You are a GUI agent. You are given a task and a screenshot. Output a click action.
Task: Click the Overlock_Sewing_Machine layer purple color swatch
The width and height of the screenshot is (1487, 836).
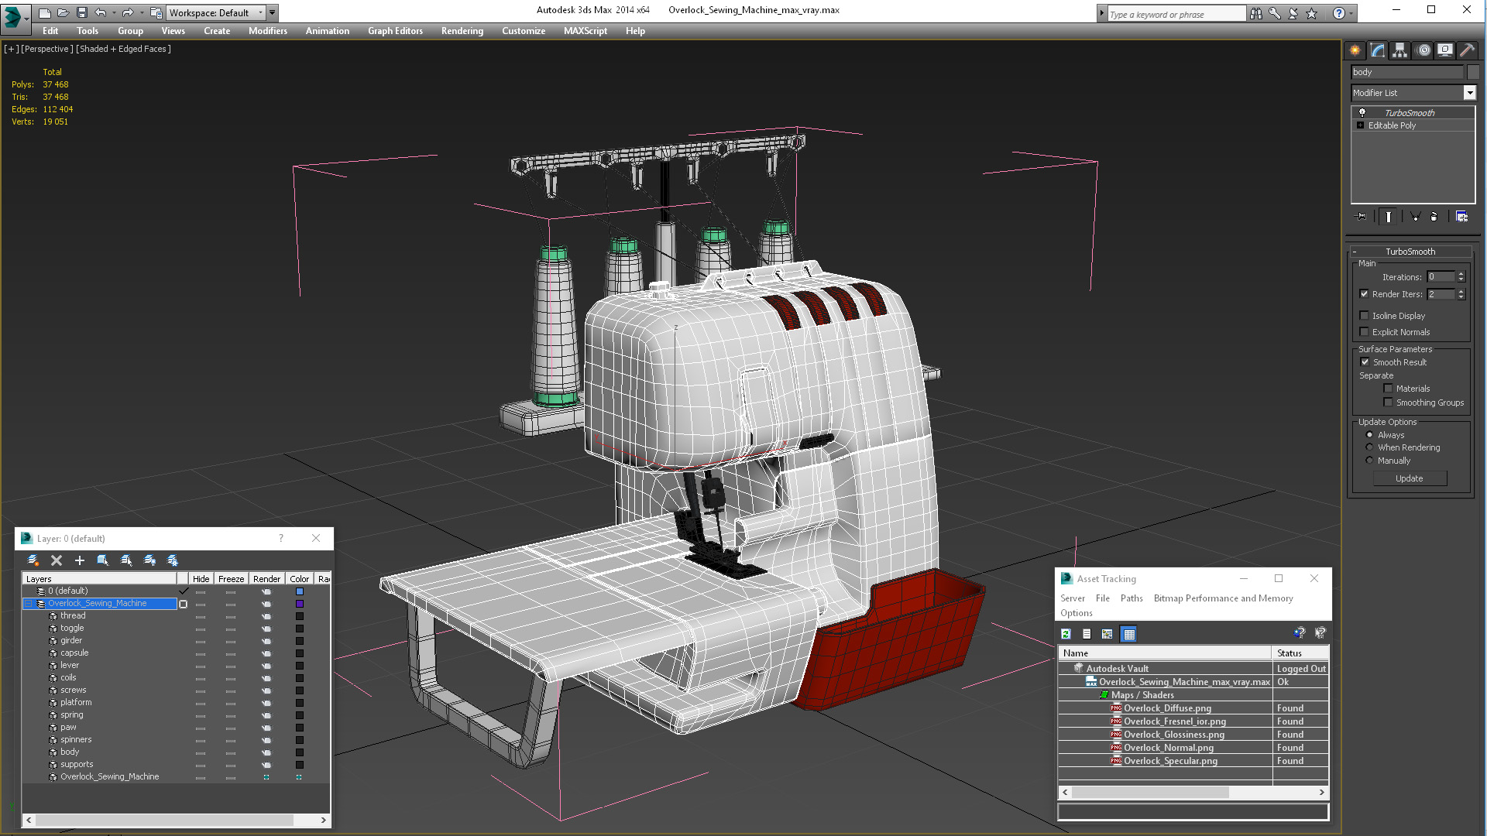pos(300,604)
